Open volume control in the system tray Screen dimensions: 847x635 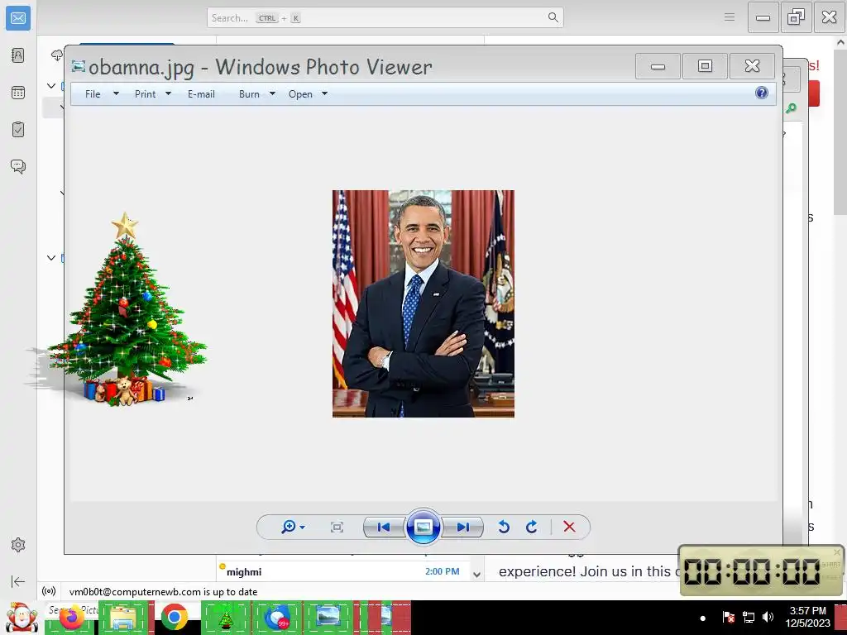click(x=768, y=617)
